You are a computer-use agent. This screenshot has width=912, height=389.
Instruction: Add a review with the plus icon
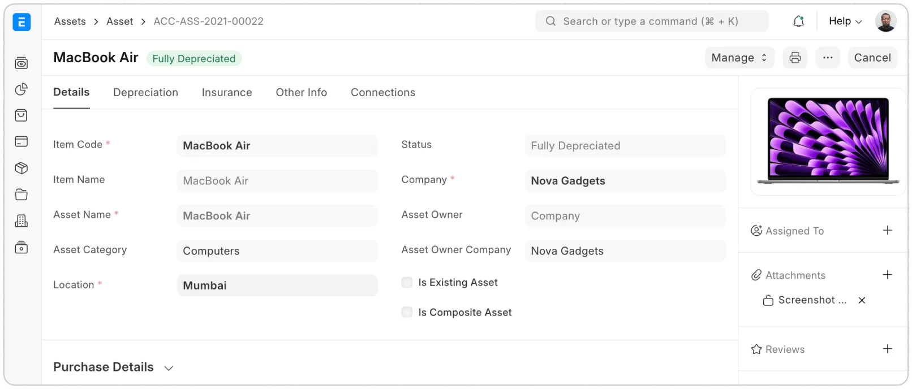tap(887, 349)
